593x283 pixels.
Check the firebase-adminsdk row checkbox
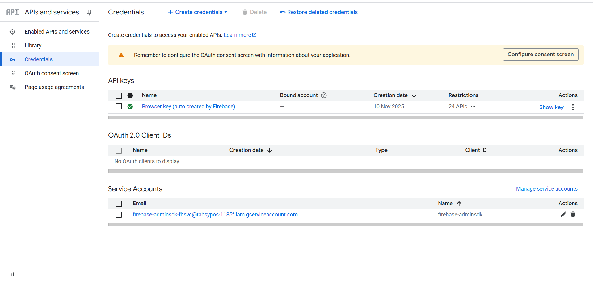[119, 214]
